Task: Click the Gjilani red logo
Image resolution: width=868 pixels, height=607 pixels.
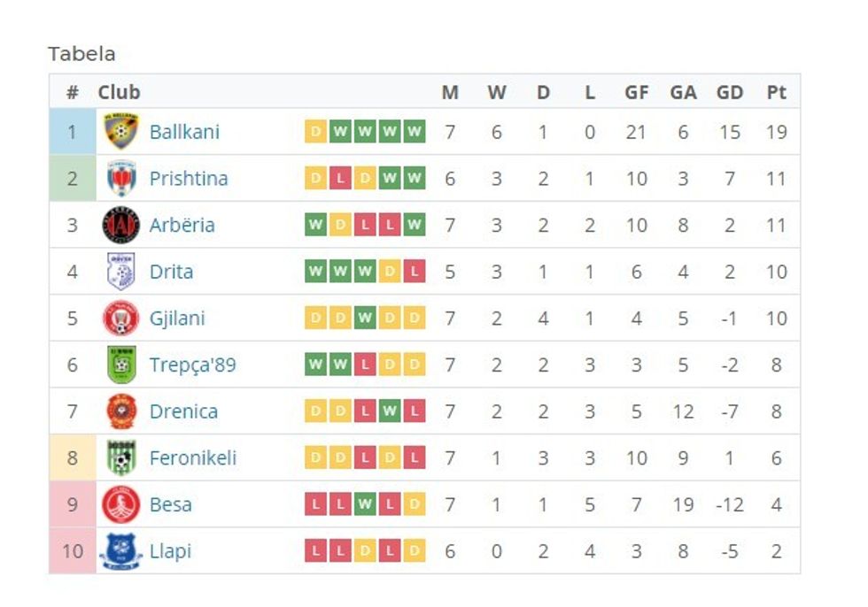Action: click(121, 319)
